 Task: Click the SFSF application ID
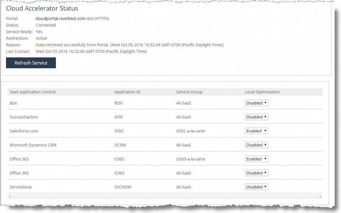pos(119,117)
